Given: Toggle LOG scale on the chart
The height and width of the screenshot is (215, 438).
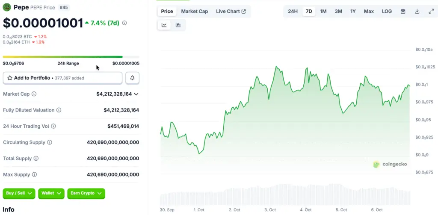Looking at the screenshot, I should coord(387,12).
